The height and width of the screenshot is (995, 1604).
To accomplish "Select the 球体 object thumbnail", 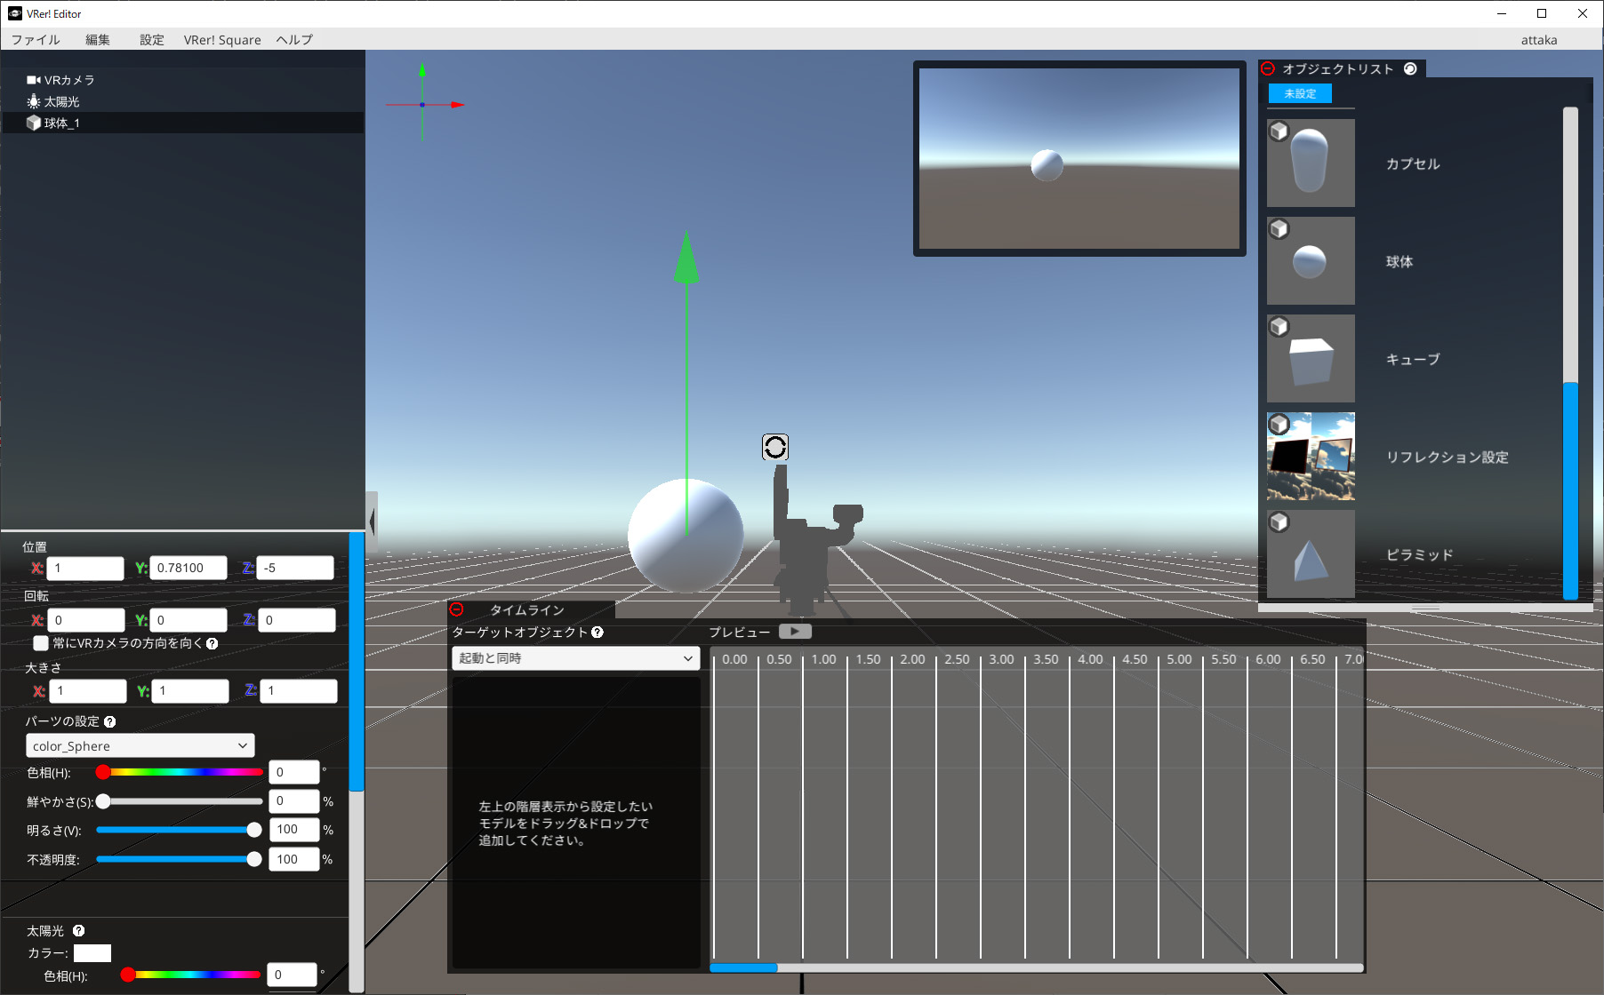I will tap(1311, 261).
